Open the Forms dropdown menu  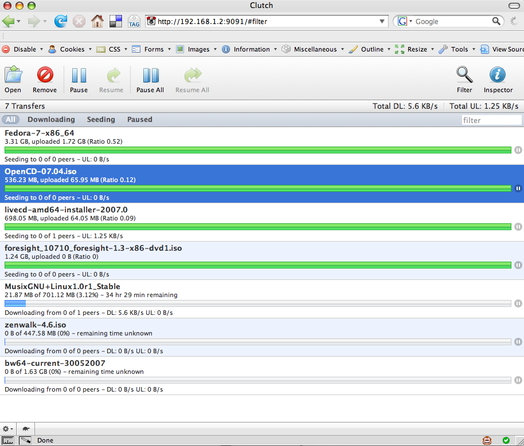click(x=151, y=49)
